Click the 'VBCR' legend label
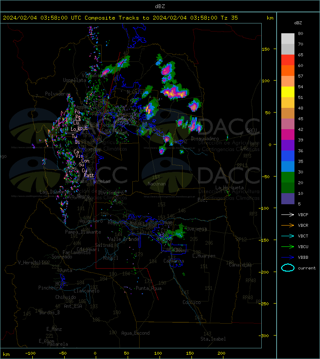 click(x=303, y=225)
